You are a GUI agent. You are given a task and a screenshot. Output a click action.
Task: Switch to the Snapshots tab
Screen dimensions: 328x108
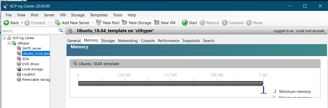[x=191, y=41]
